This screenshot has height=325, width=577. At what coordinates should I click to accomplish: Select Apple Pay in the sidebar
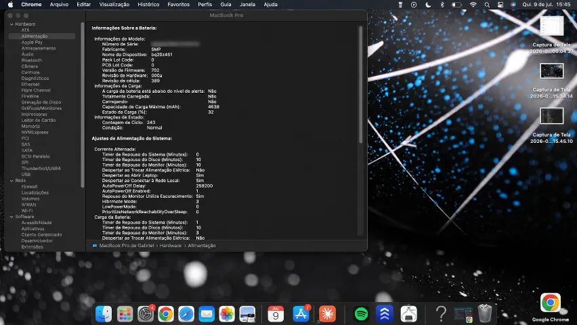click(x=32, y=43)
